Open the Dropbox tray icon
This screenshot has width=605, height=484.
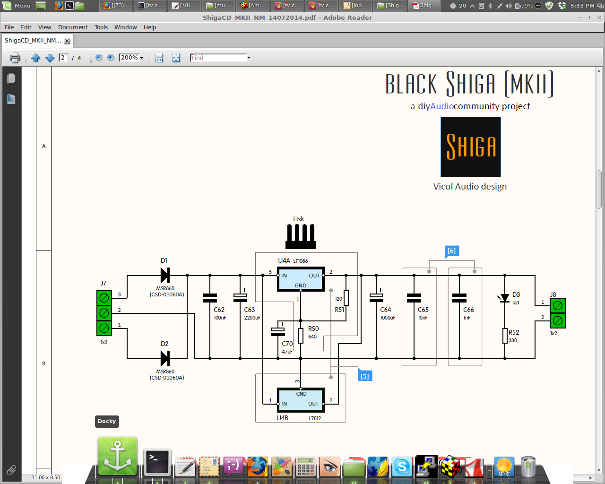point(562,6)
